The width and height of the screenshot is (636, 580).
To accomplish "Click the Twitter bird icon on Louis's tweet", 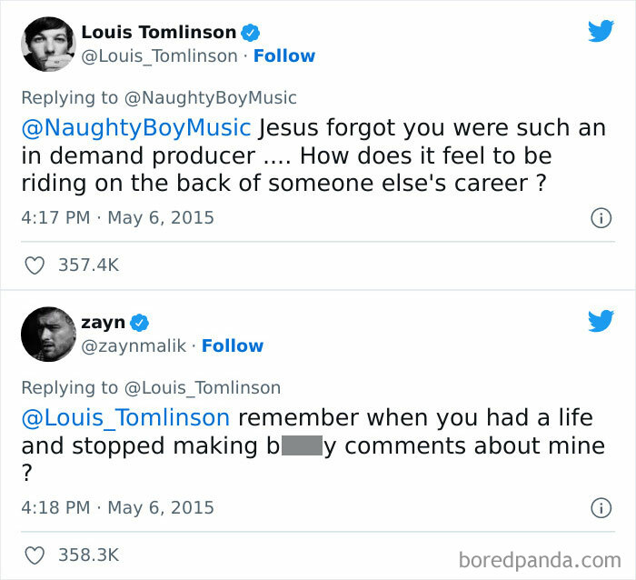I will point(601,32).
